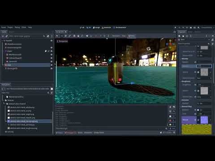Toggle distraction-free mode icon above the viewport
The height and width of the screenshot is (161, 215).
(x=175, y=32)
